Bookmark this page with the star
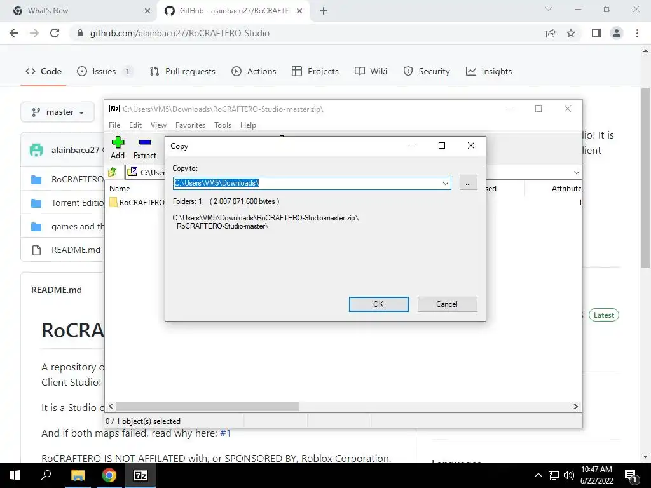 [571, 33]
